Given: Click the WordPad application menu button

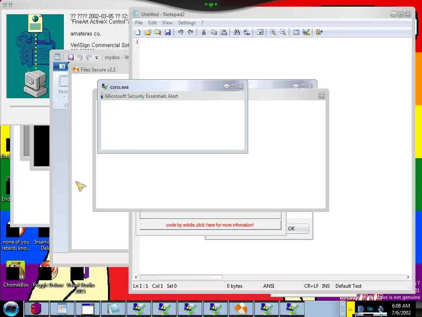Looking at the screenshot, I should [62, 66].
